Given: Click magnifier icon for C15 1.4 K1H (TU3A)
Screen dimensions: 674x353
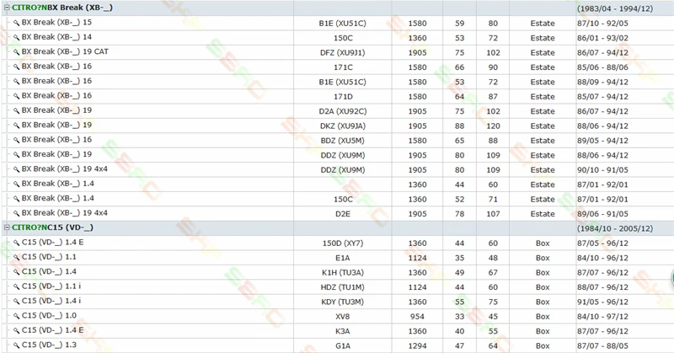Looking at the screenshot, I should point(16,272).
